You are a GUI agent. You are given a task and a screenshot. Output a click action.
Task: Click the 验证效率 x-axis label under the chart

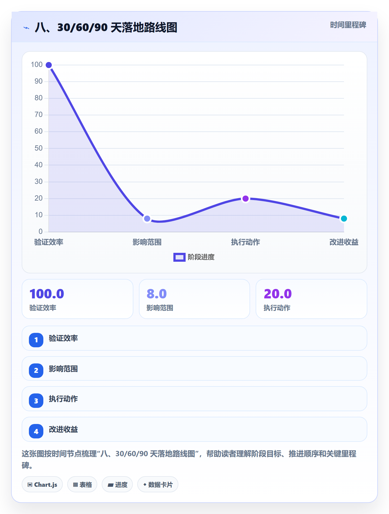49,242
